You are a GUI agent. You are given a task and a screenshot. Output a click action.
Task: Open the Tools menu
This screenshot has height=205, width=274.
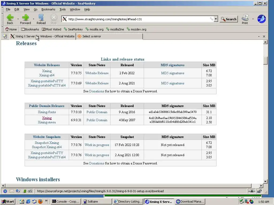tap(63, 9)
